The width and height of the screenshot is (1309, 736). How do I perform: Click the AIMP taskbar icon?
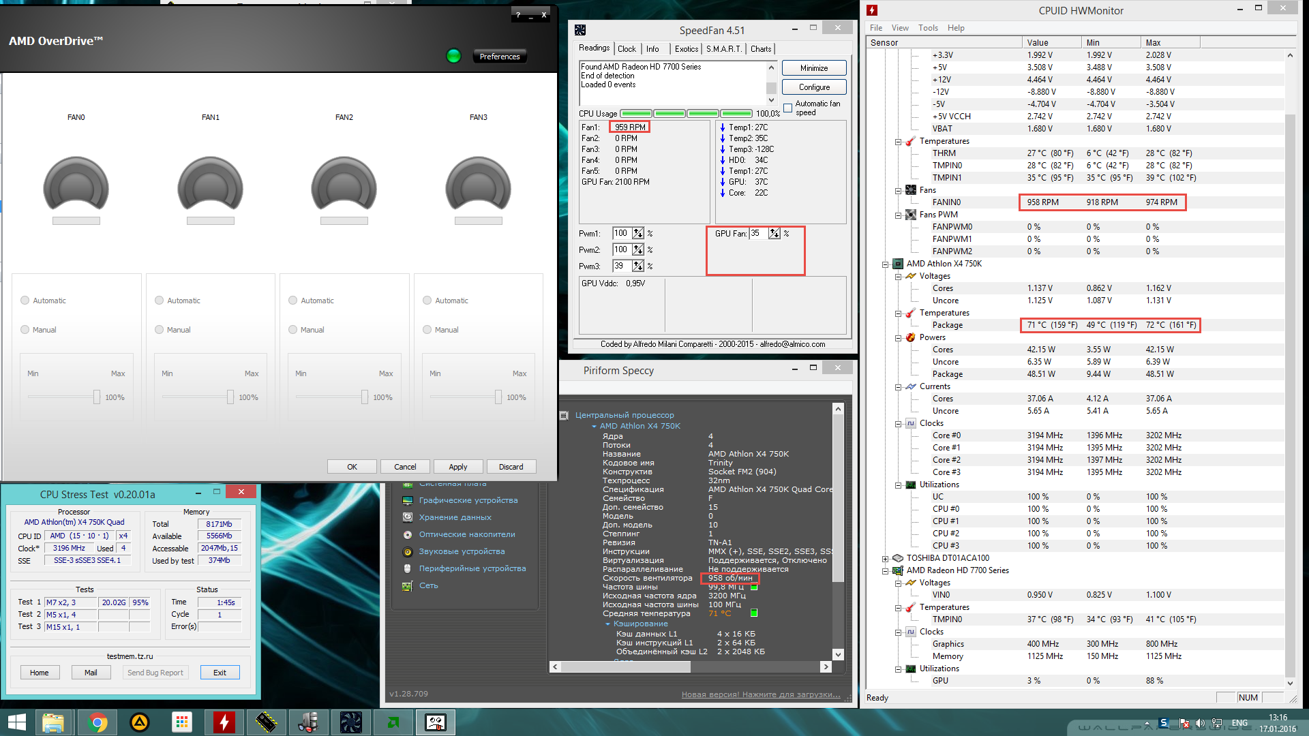coord(140,722)
